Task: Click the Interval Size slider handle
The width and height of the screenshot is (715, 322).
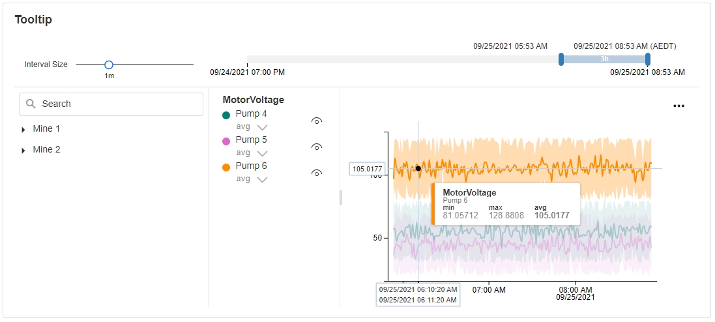Action: [x=109, y=65]
